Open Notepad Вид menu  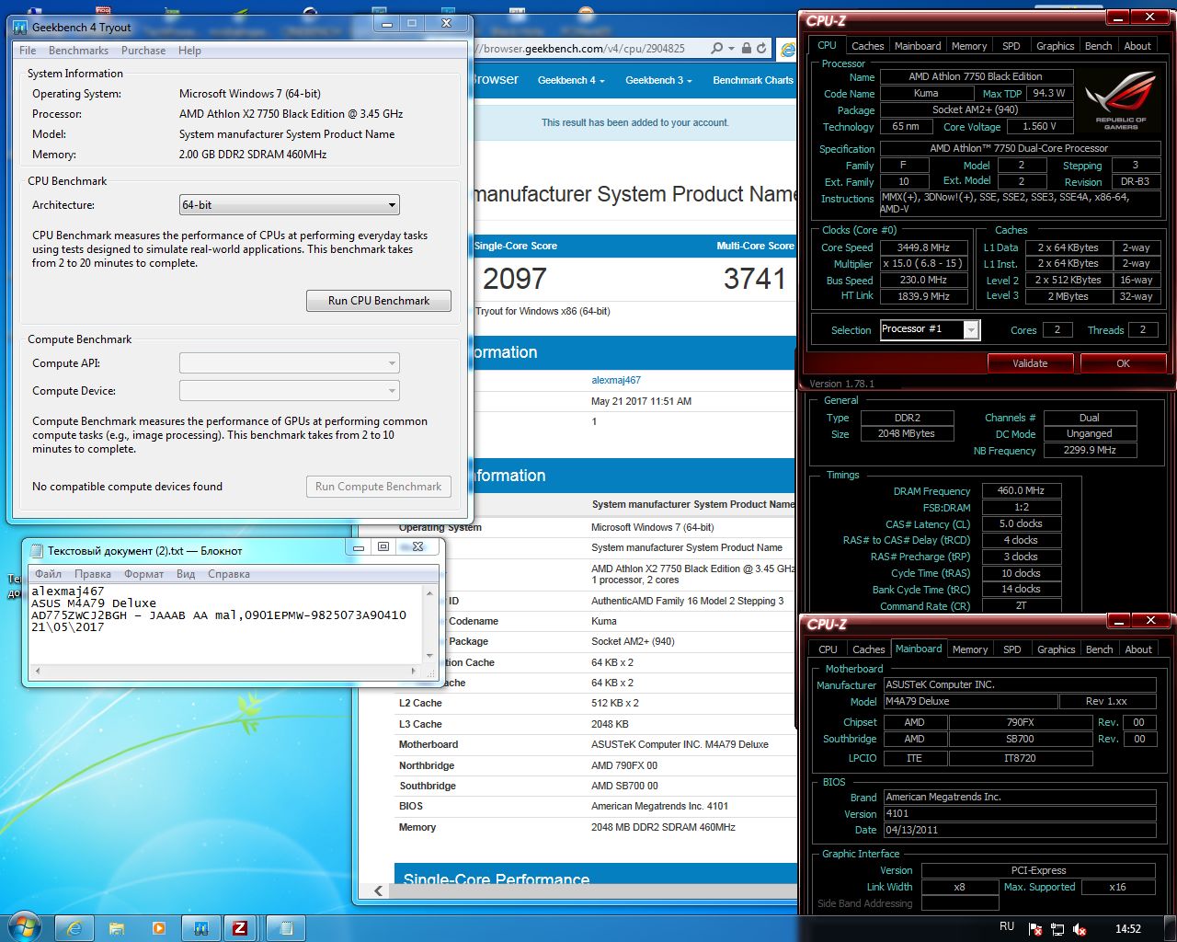pos(186,574)
